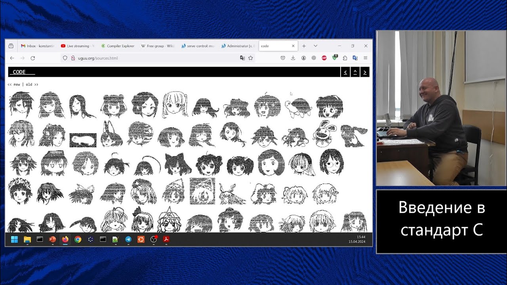Open a new browser tab

point(304,46)
